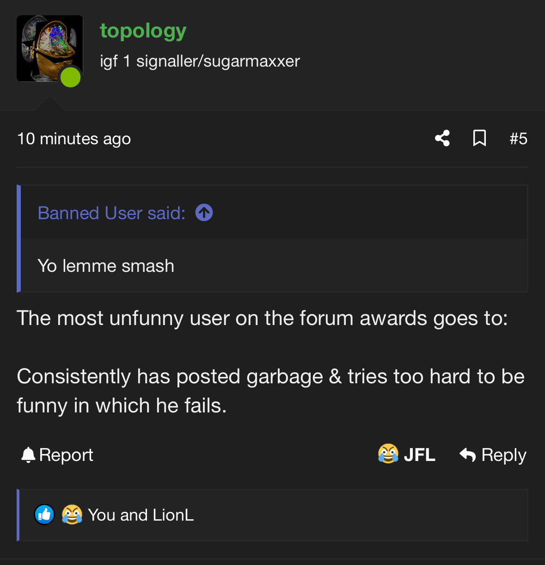Open topology's avatar image
Image resolution: width=545 pixels, height=565 pixels.
tap(46, 45)
